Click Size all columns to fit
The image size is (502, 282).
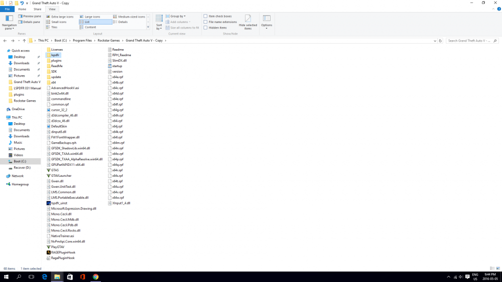point(182,28)
